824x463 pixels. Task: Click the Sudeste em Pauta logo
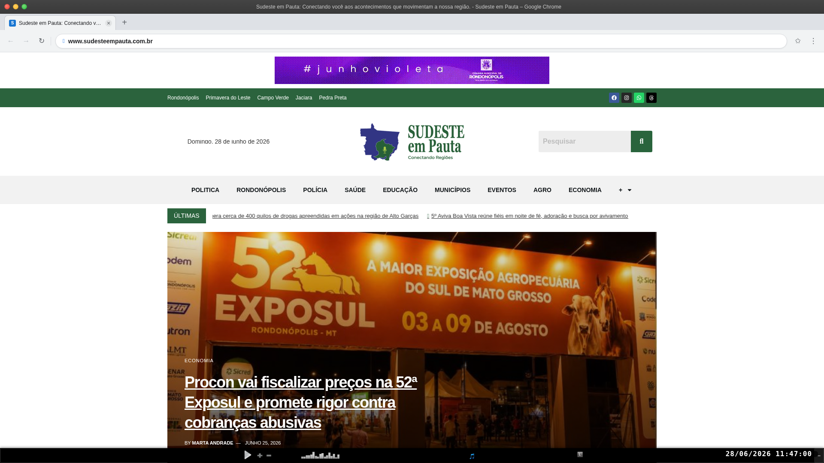412,142
